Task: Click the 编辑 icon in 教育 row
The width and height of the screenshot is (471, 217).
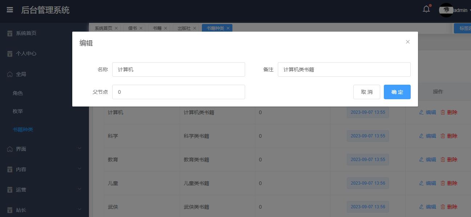Action: click(x=421, y=160)
